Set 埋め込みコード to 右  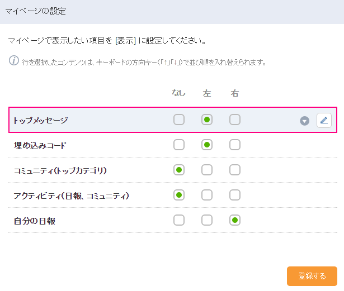[x=235, y=145]
